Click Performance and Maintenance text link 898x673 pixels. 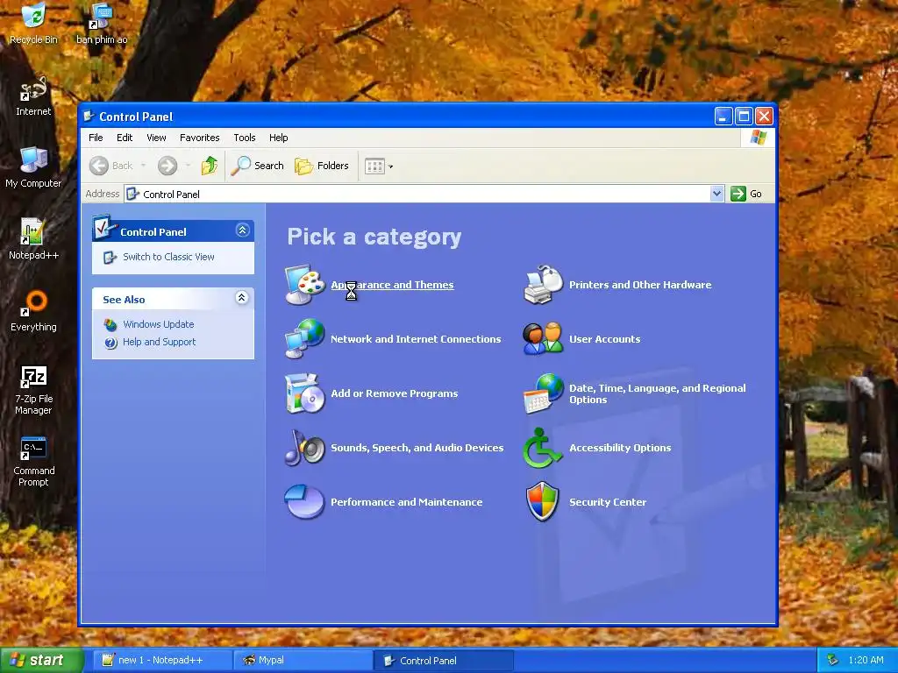tap(407, 502)
